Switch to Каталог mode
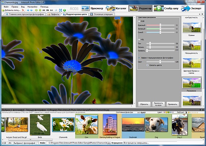 [x=116, y=8]
